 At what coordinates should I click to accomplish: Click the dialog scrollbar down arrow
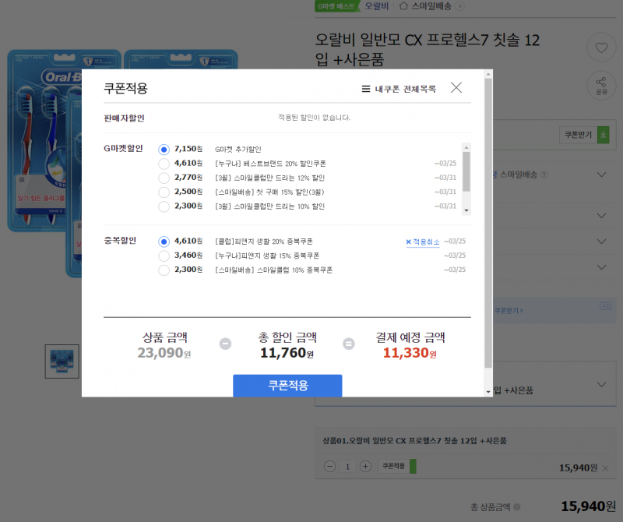coord(488,392)
